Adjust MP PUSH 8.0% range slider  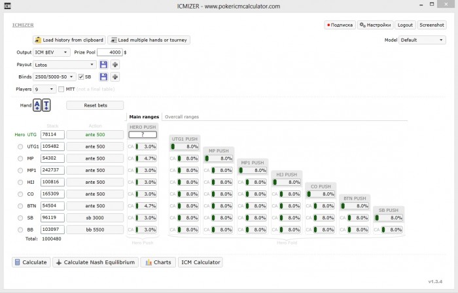[x=219, y=158]
